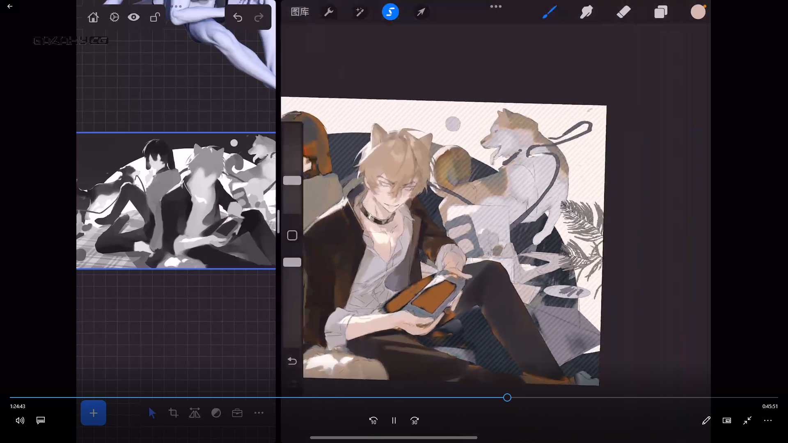Select the eraser tool

tap(623, 12)
